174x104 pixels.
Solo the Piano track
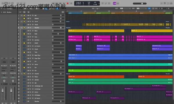30,77
